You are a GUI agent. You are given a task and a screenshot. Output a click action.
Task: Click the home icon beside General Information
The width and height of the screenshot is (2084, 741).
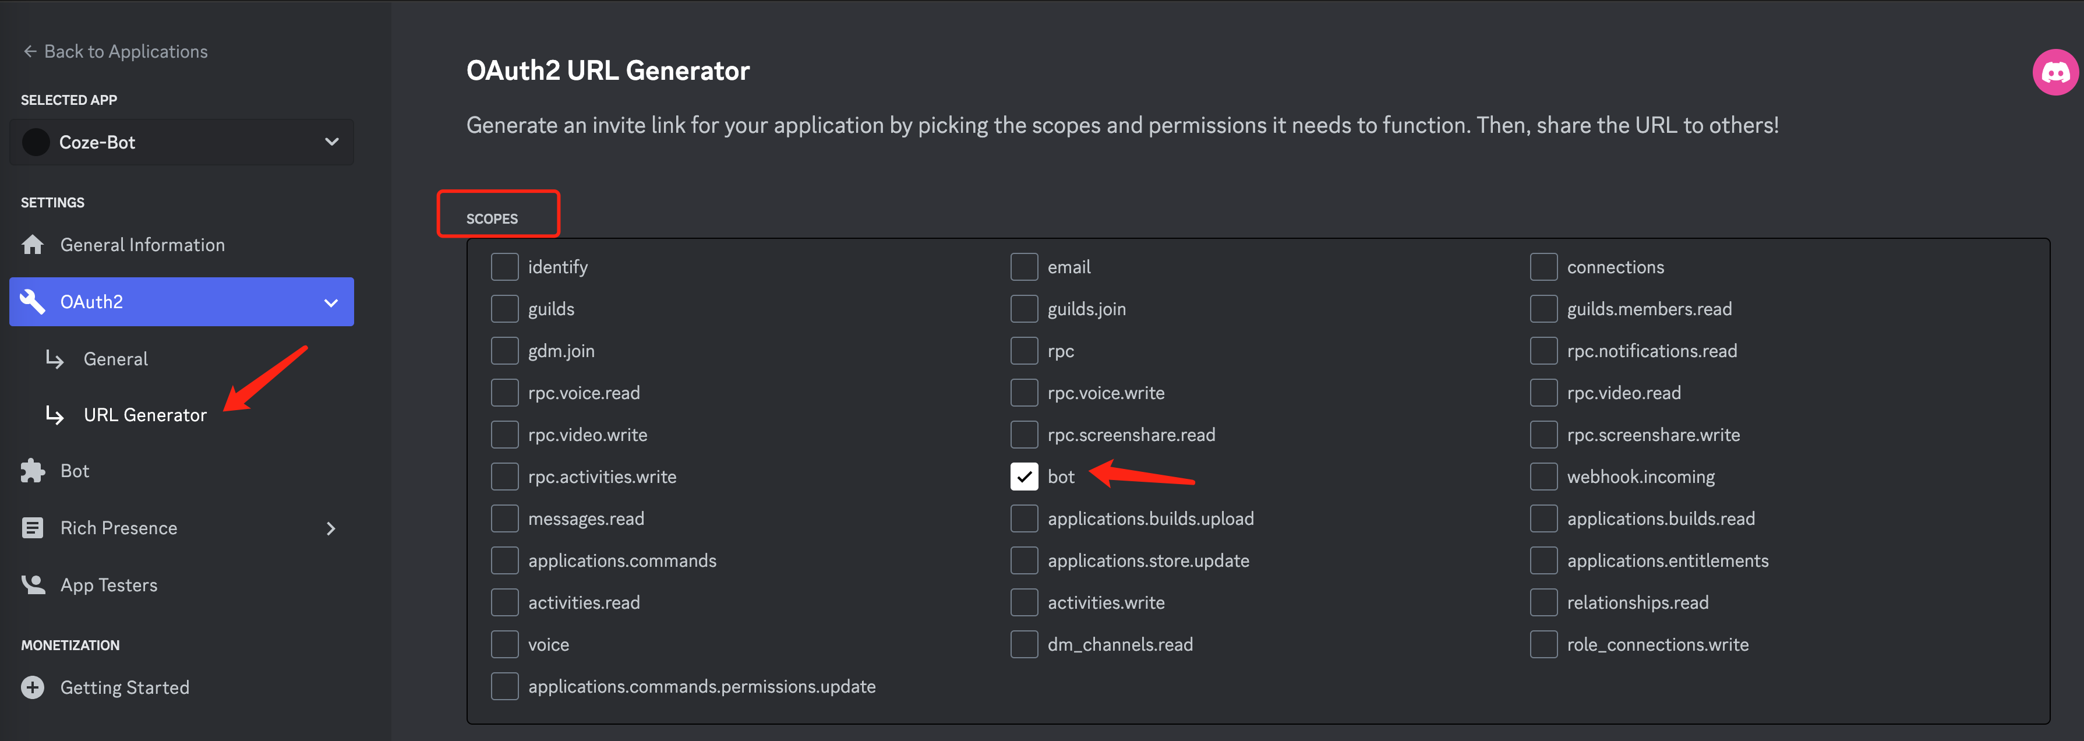click(33, 244)
